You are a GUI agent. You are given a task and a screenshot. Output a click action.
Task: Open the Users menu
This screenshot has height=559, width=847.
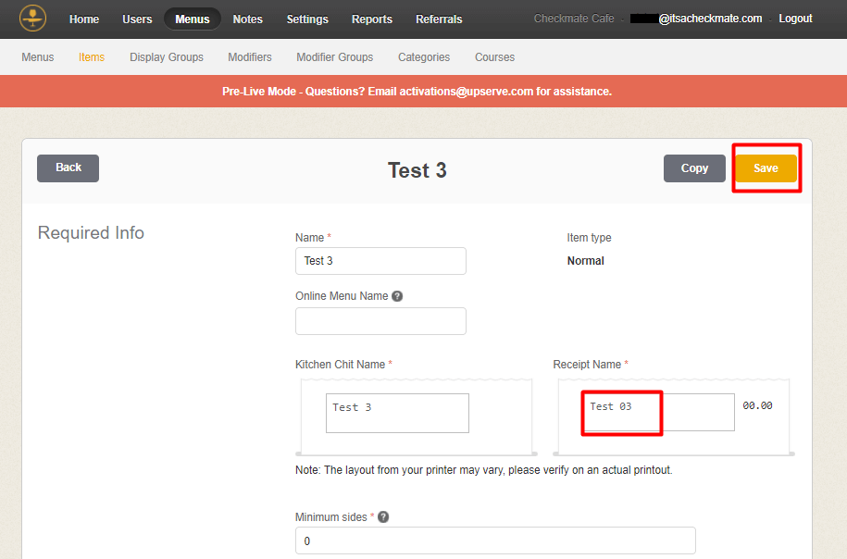[137, 19]
